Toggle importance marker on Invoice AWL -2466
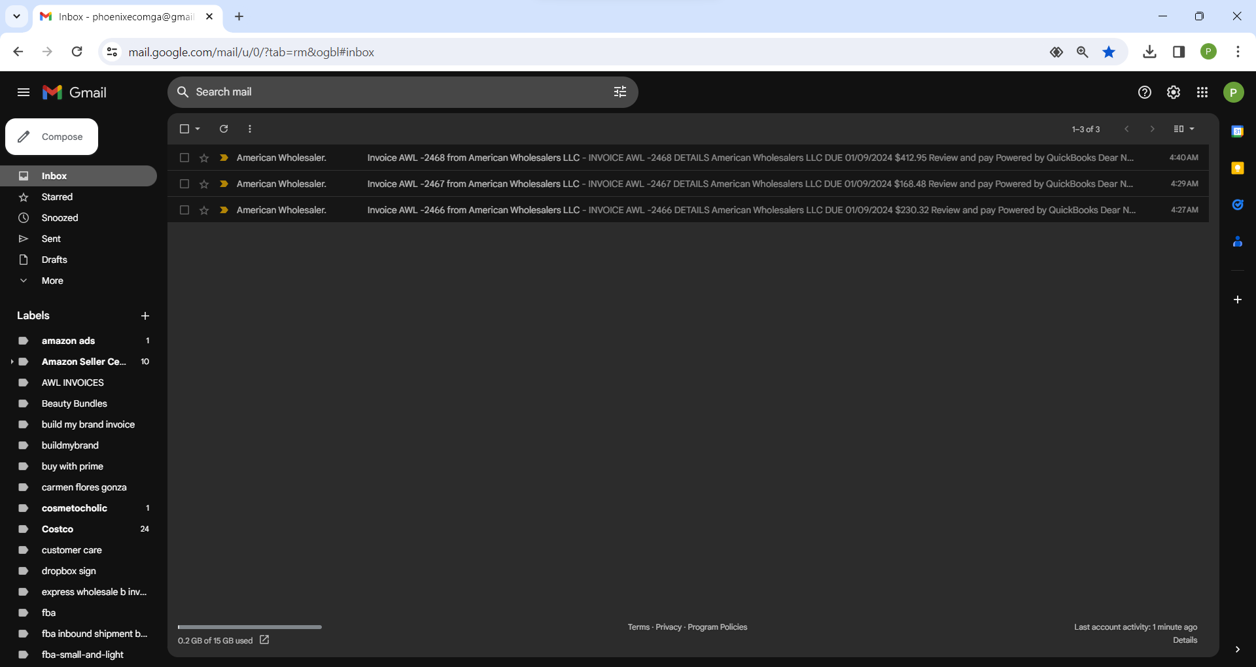1256x667 pixels. point(224,210)
